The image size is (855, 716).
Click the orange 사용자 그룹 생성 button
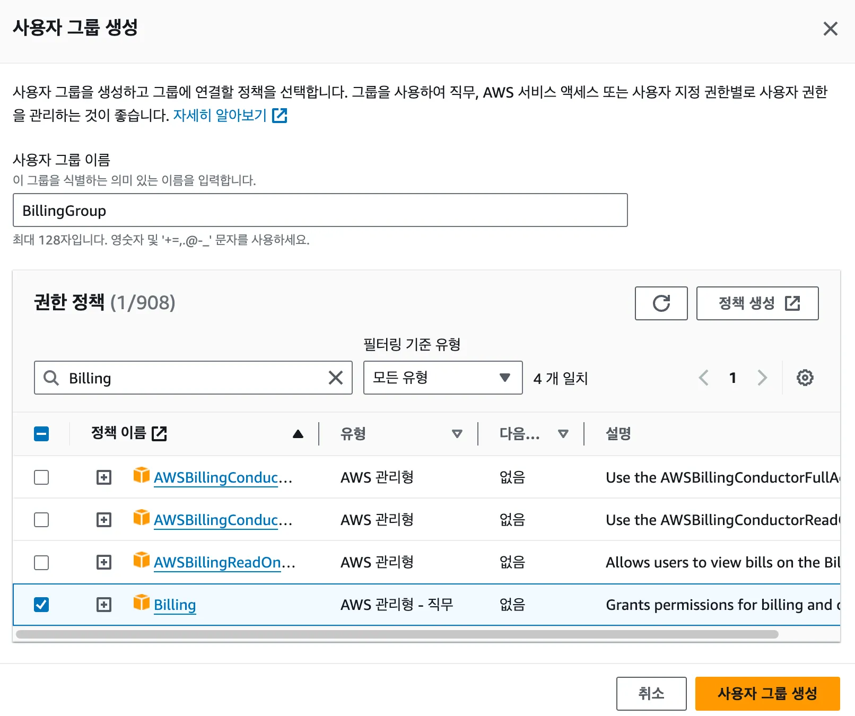pyautogui.click(x=767, y=694)
